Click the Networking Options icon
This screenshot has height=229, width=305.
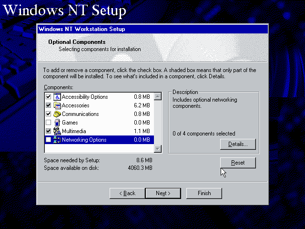click(57, 140)
